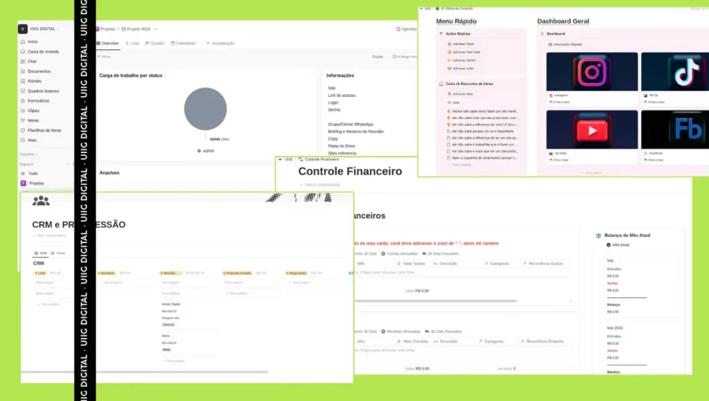Screen dimensions: 709x401
Task: Click the workload pie chart
Action: tap(205, 109)
